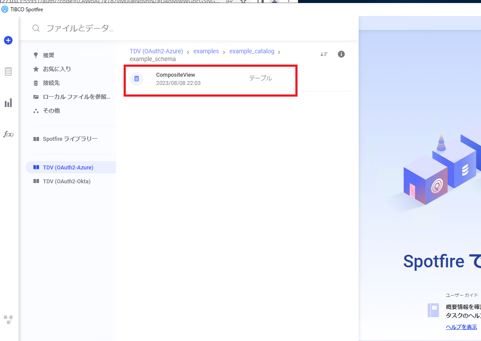
Task: Open the Data in analysis sidebar icon
Action: (x=8, y=71)
